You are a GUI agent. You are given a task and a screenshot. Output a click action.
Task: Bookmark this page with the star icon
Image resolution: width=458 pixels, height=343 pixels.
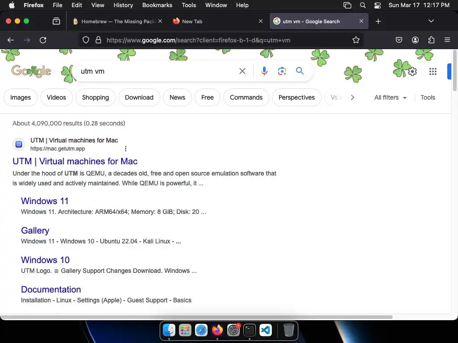pyautogui.click(x=356, y=40)
